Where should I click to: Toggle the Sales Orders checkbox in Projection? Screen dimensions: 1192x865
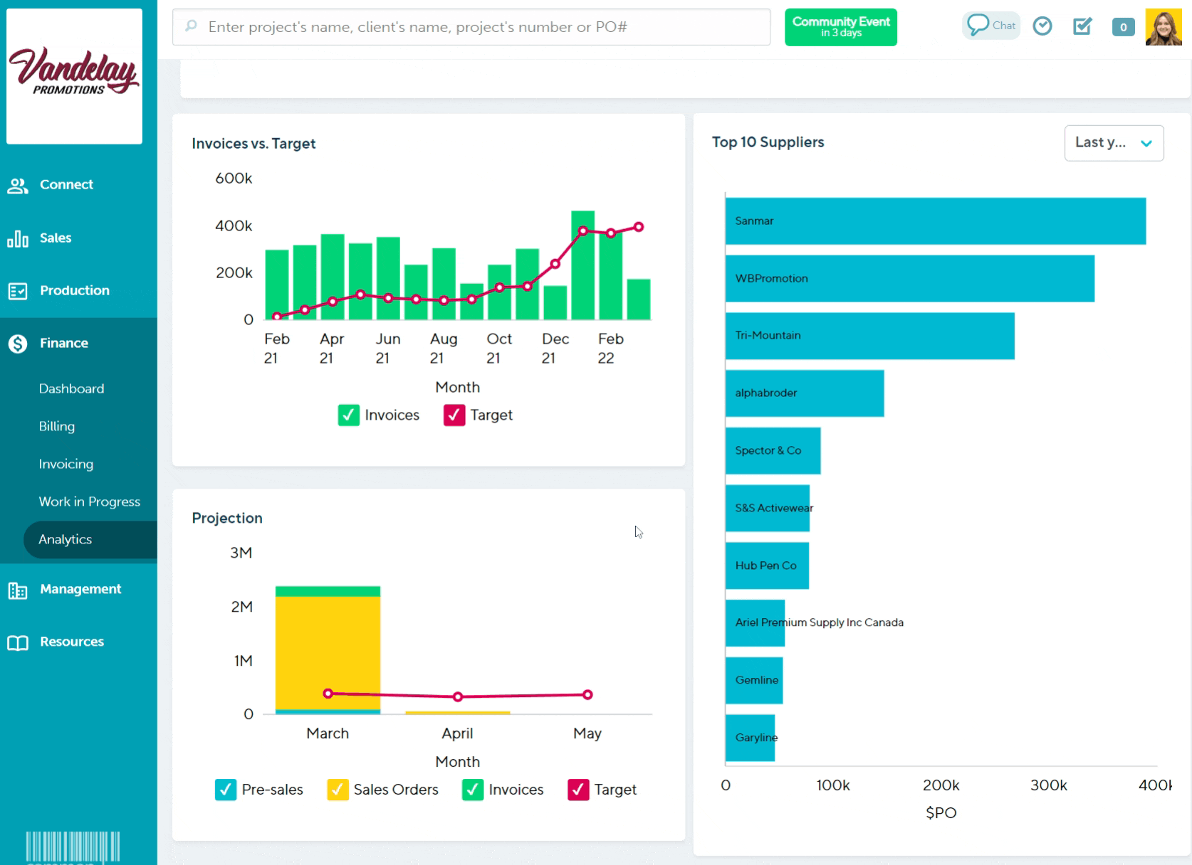[x=338, y=790]
